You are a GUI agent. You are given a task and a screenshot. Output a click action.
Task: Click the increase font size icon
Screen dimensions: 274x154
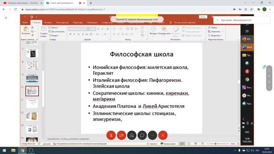[x=98, y=29]
